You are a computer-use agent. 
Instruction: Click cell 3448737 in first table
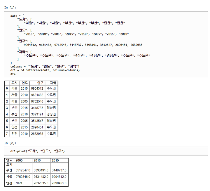pos(37,108)
